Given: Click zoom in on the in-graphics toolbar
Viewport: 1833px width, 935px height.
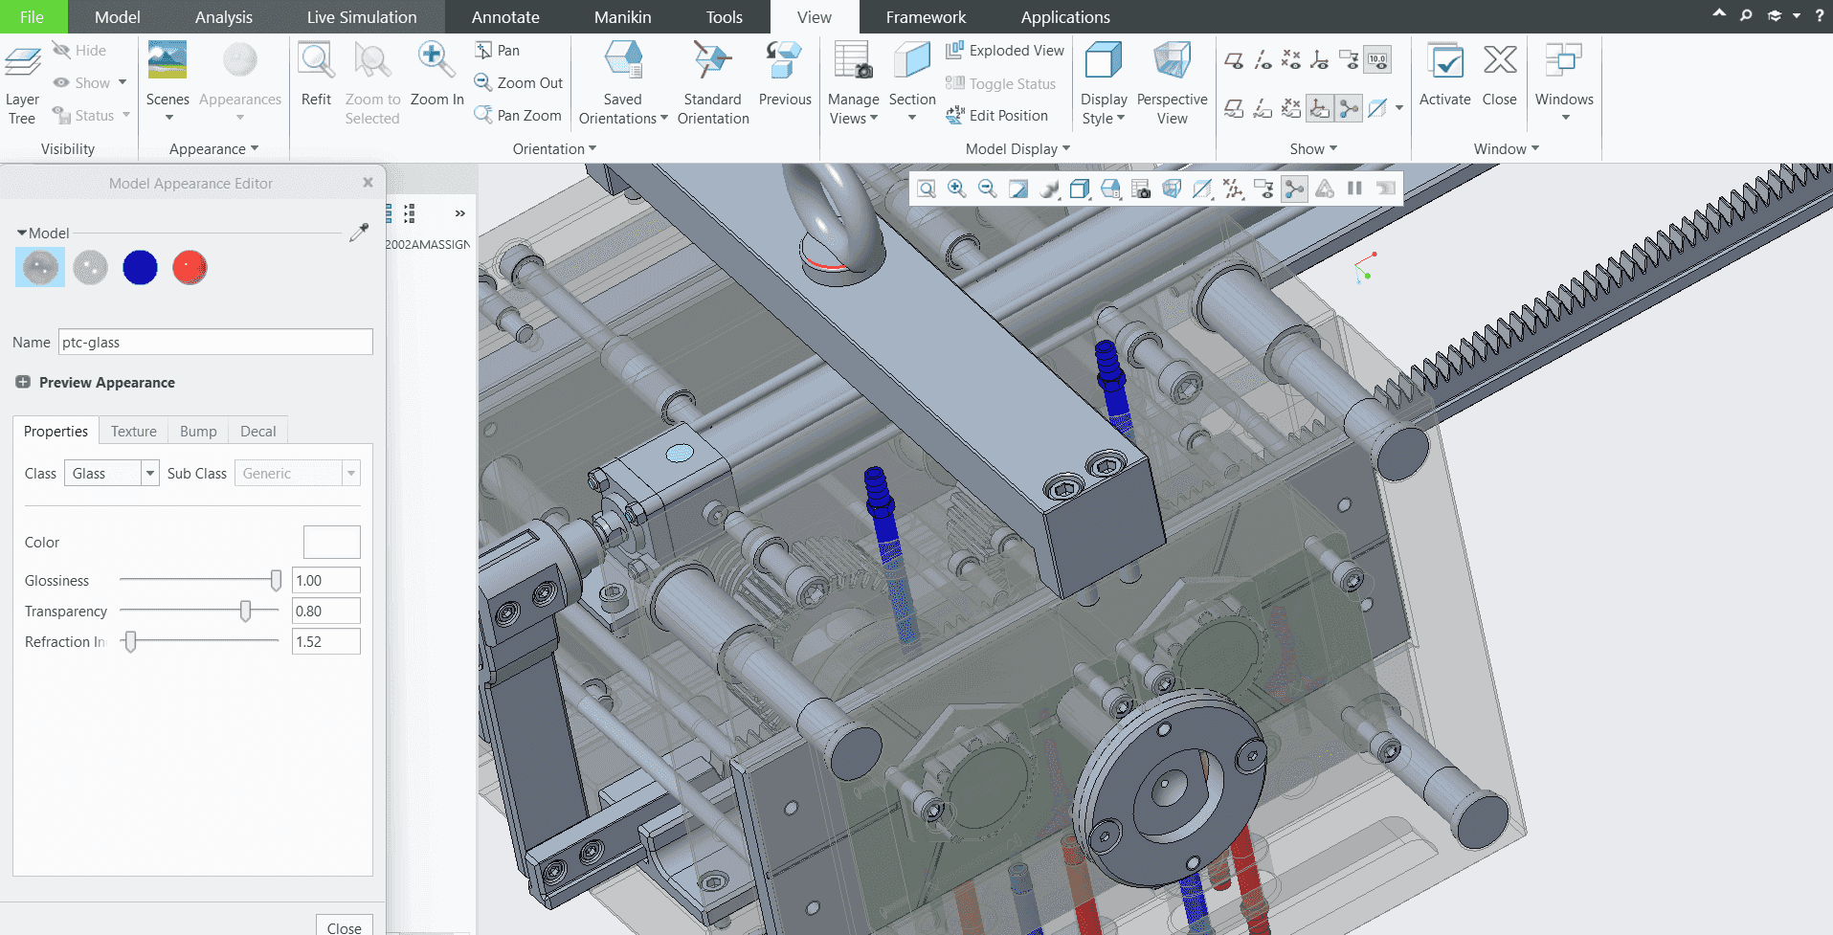Looking at the screenshot, I should [957, 189].
